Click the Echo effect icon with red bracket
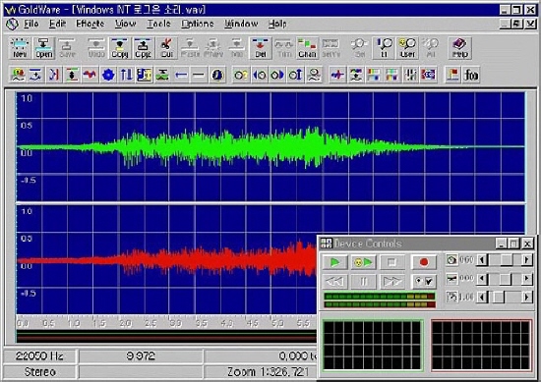 pos(54,75)
